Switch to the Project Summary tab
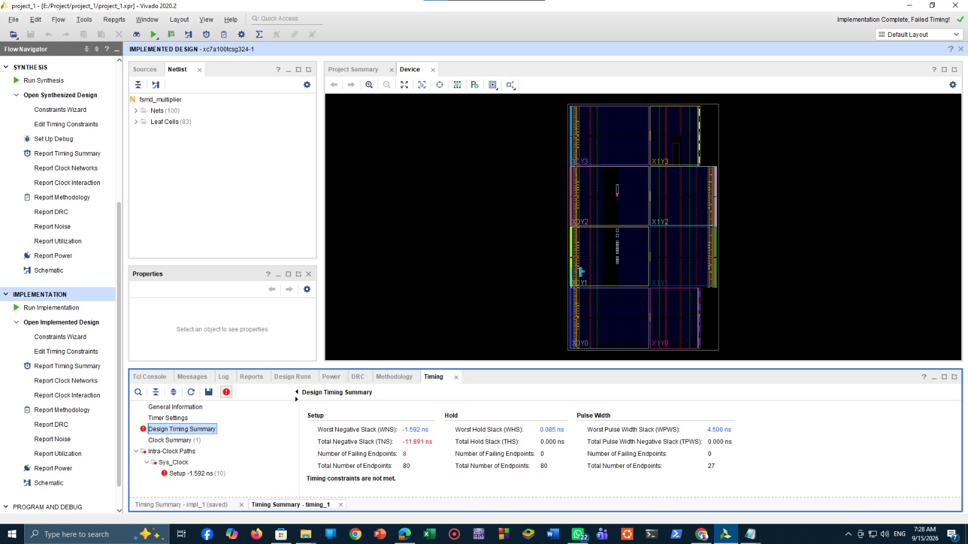The height and width of the screenshot is (544, 968). click(x=353, y=70)
